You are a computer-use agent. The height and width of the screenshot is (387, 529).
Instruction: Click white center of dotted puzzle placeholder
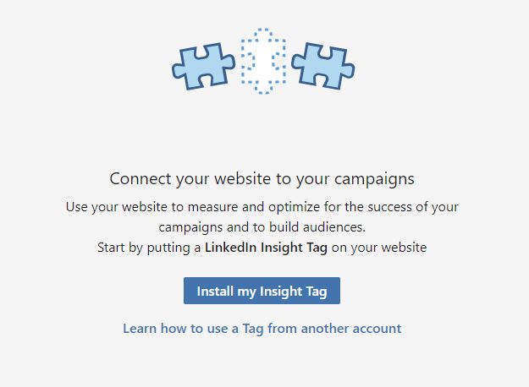click(x=263, y=63)
